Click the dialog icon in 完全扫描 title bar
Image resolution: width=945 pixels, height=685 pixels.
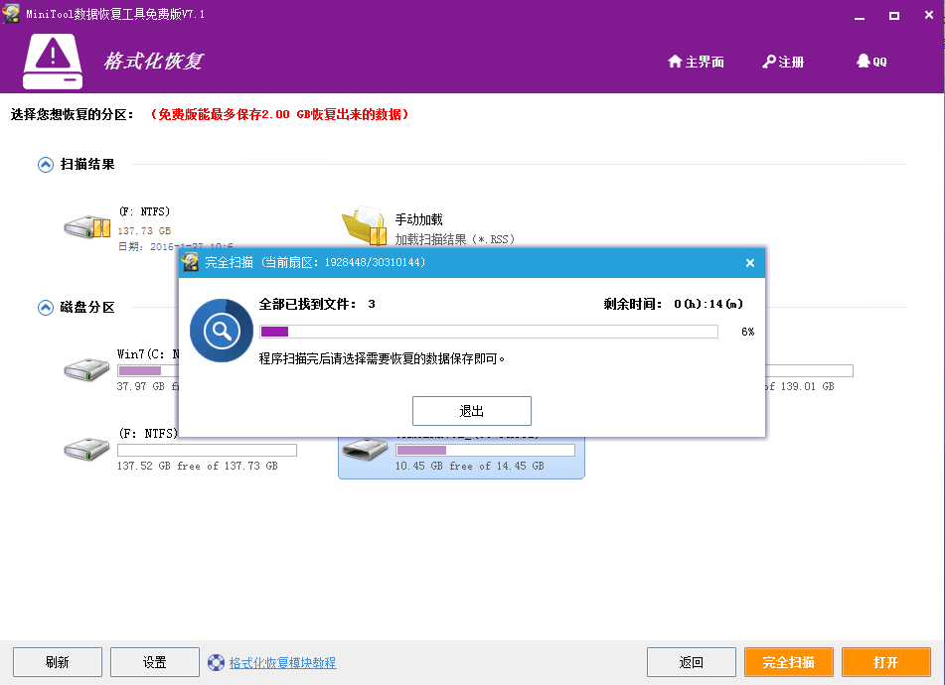[x=191, y=262]
